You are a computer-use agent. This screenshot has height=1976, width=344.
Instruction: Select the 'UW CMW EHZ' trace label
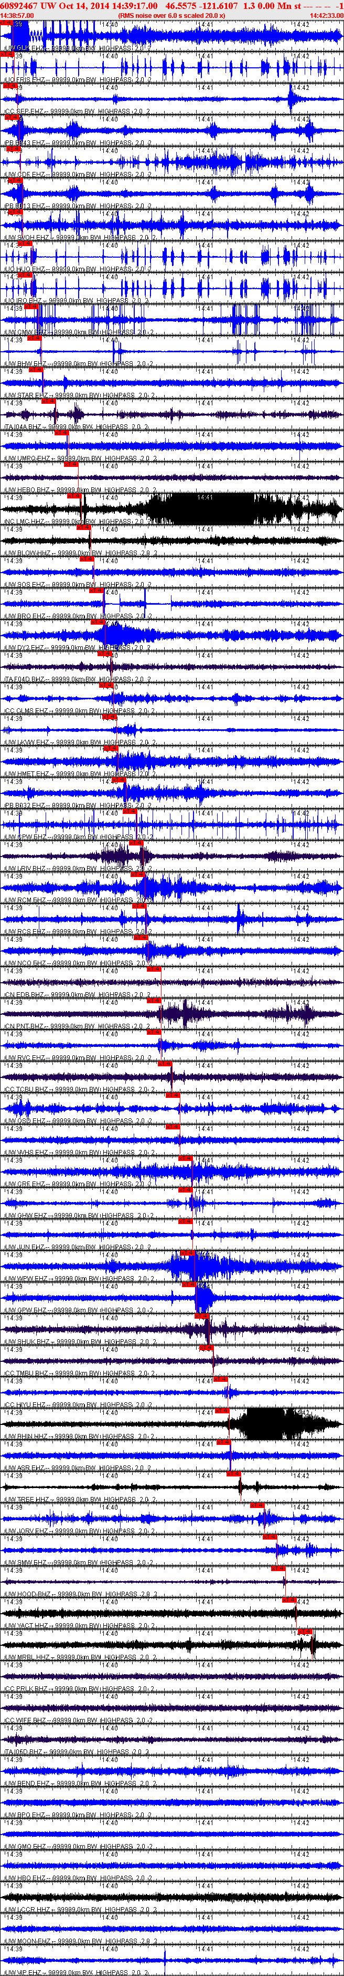coord(79,332)
